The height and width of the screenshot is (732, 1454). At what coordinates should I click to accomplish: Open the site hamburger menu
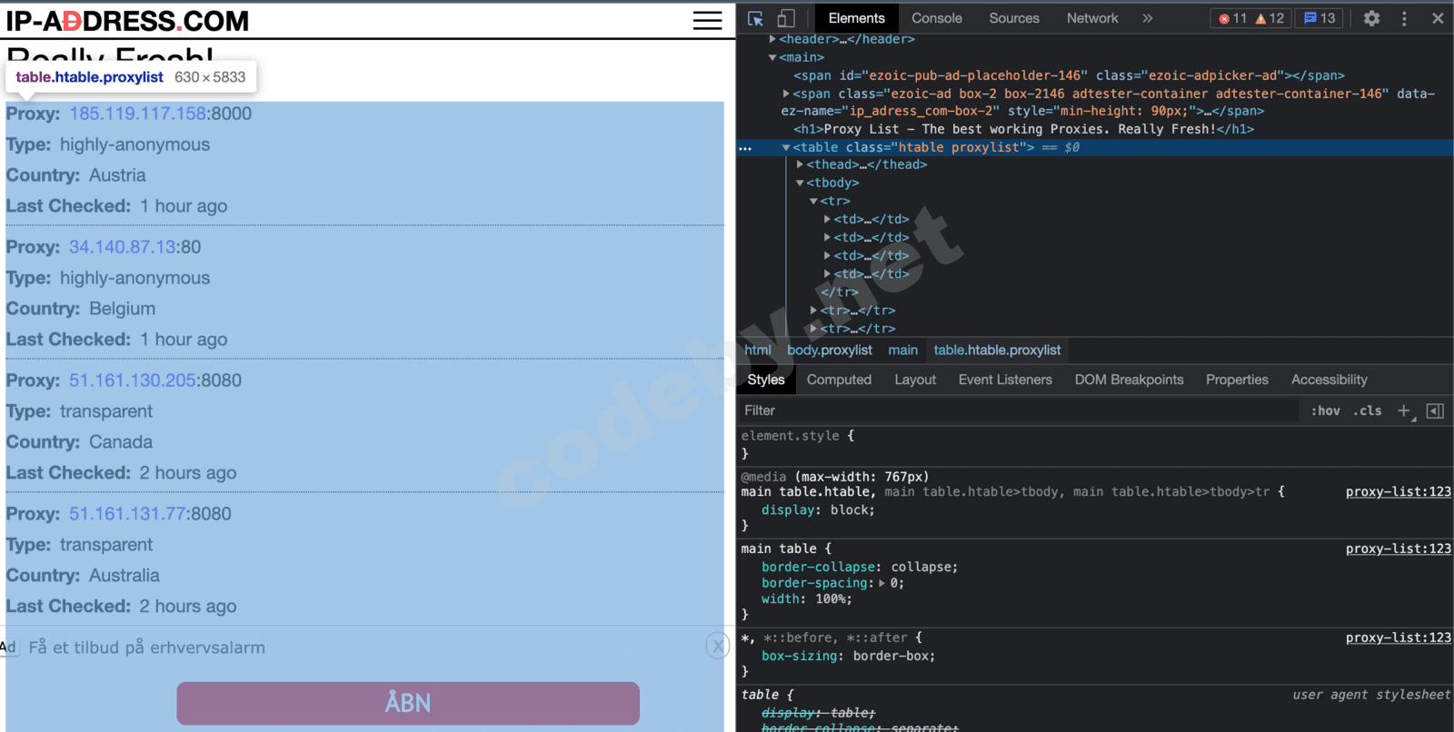click(707, 21)
